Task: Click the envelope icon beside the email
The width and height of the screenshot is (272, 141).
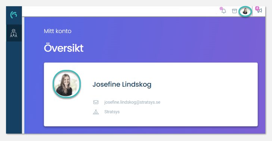Action: 96,102
